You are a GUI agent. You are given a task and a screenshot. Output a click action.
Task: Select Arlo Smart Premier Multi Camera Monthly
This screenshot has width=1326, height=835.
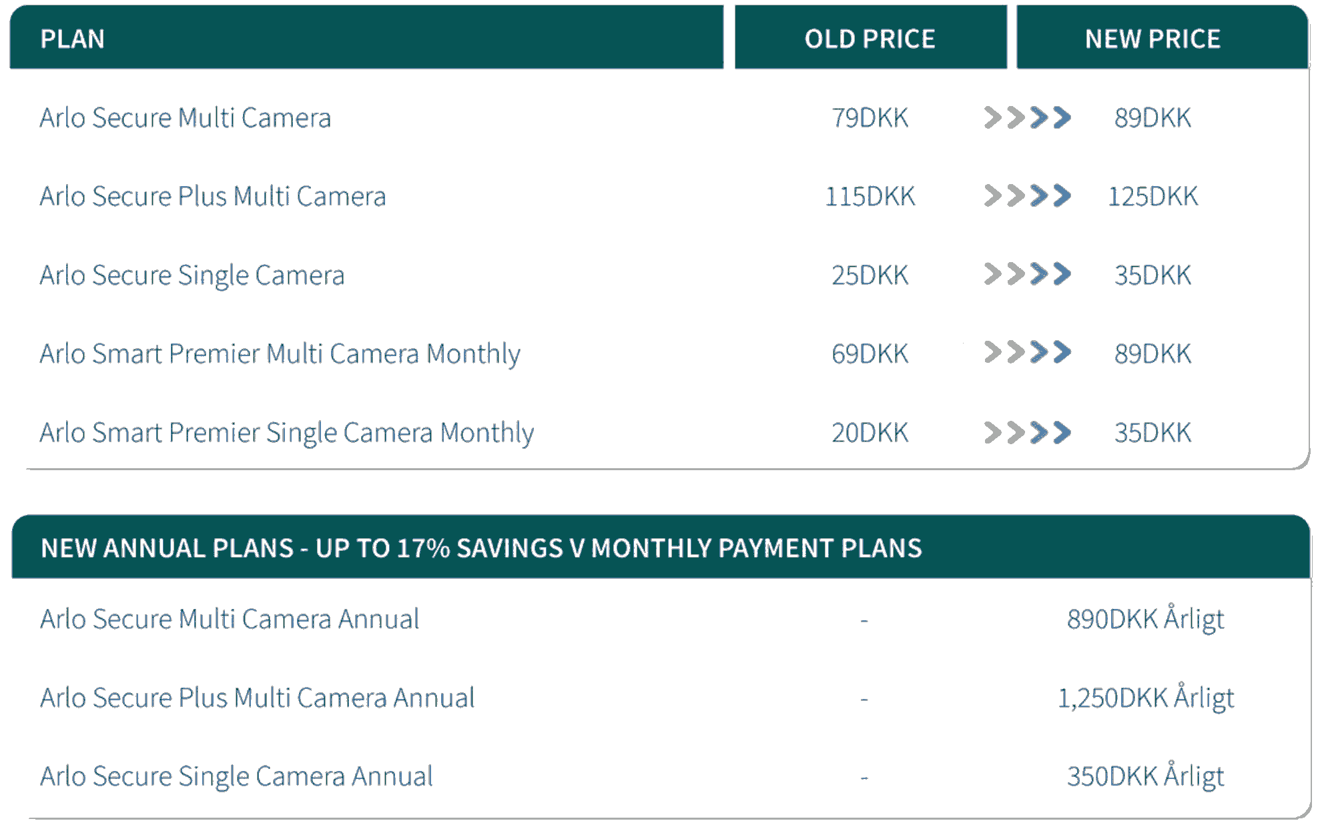tap(280, 354)
